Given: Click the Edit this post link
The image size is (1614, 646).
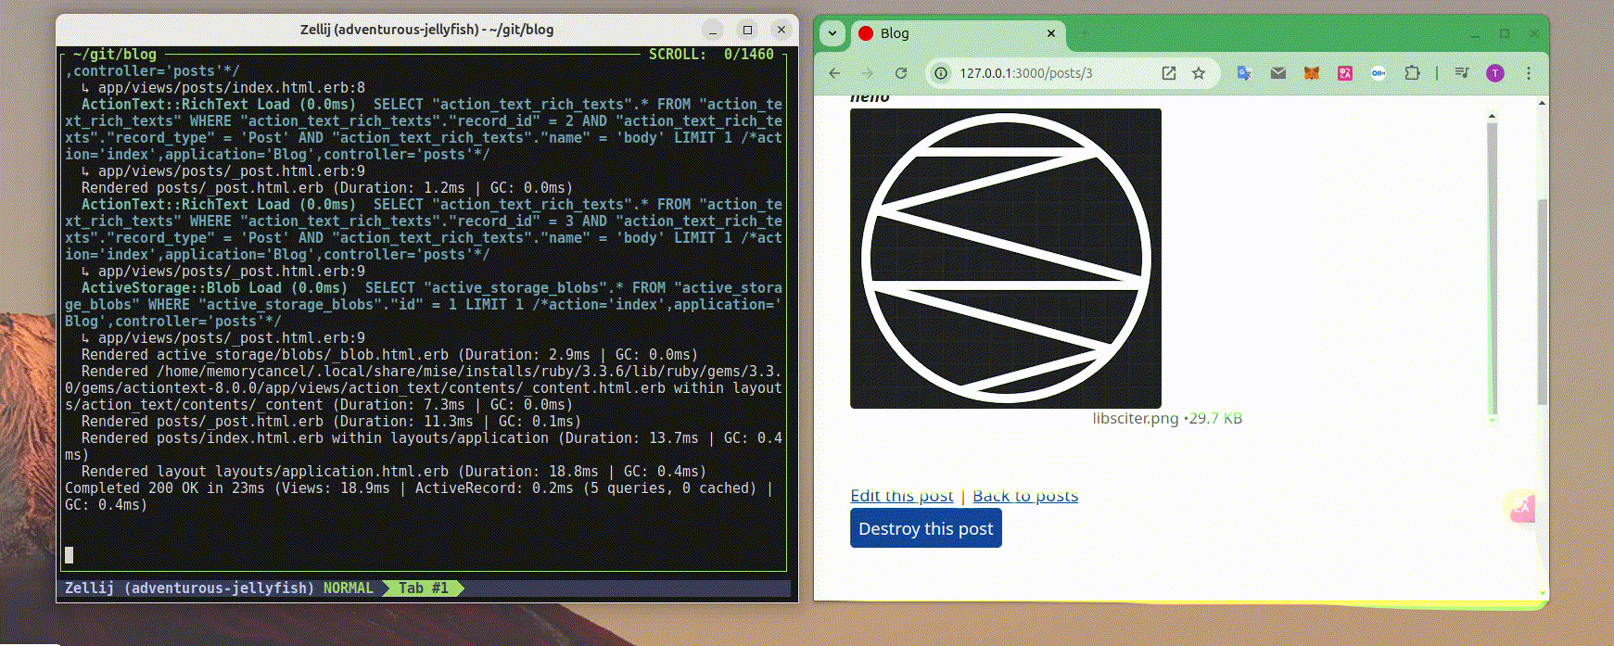Looking at the screenshot, I should click(902, 496).
